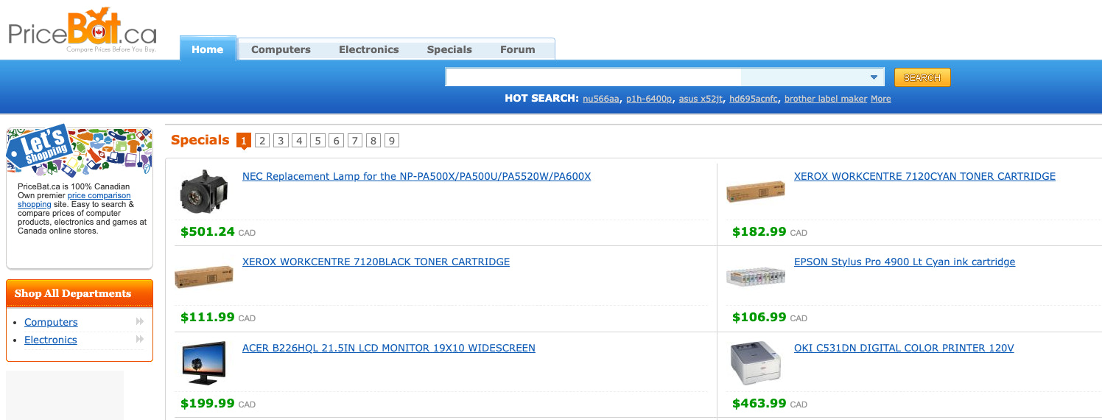Go to Specials page 8

(x=373, y=140)
